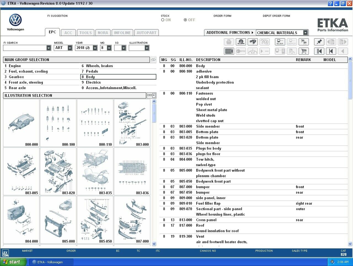Viewport: 353px width, 266px height.
Task: Select the stock ON radio button
Action: 163,20
